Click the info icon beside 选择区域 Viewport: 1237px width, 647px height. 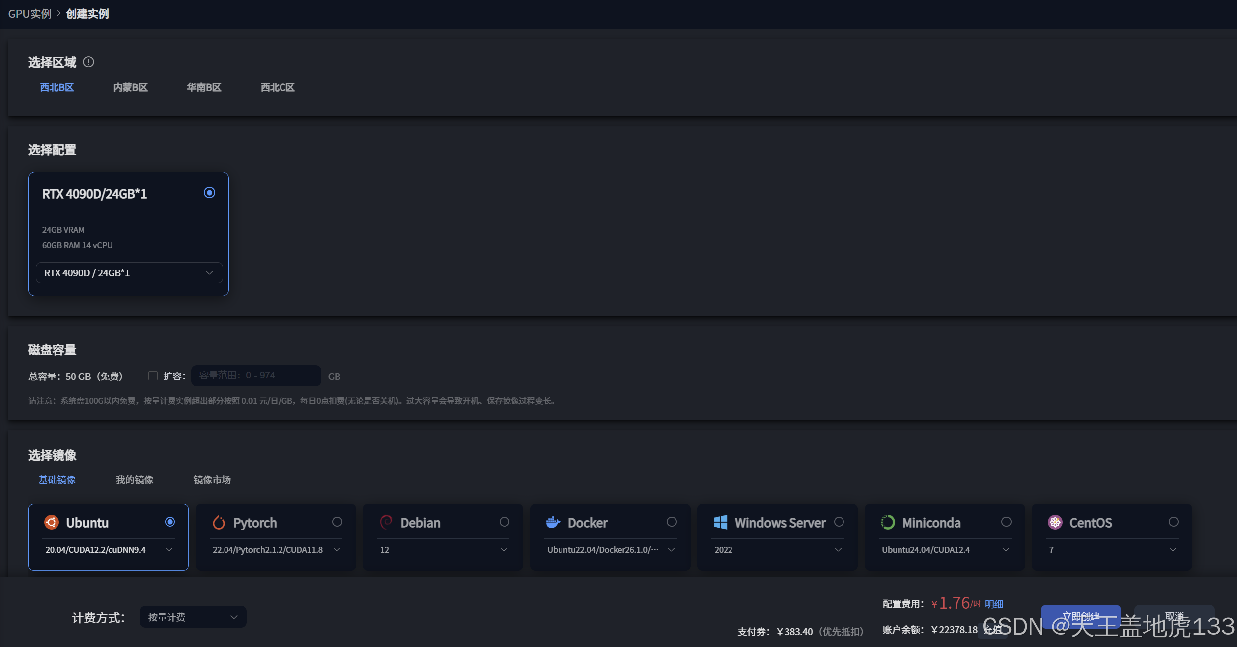click(88, 62)
